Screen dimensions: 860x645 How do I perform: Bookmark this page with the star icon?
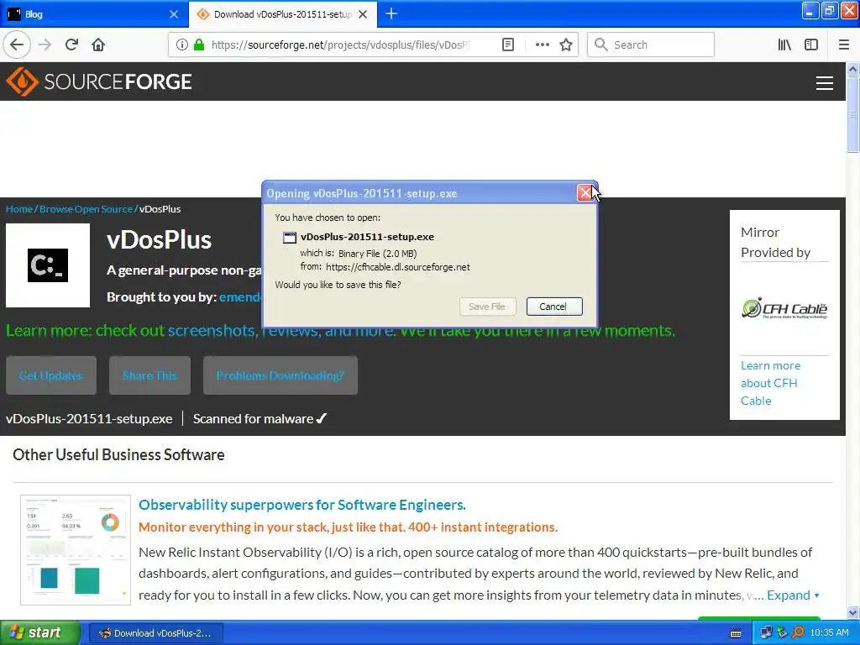coord(566,45)
